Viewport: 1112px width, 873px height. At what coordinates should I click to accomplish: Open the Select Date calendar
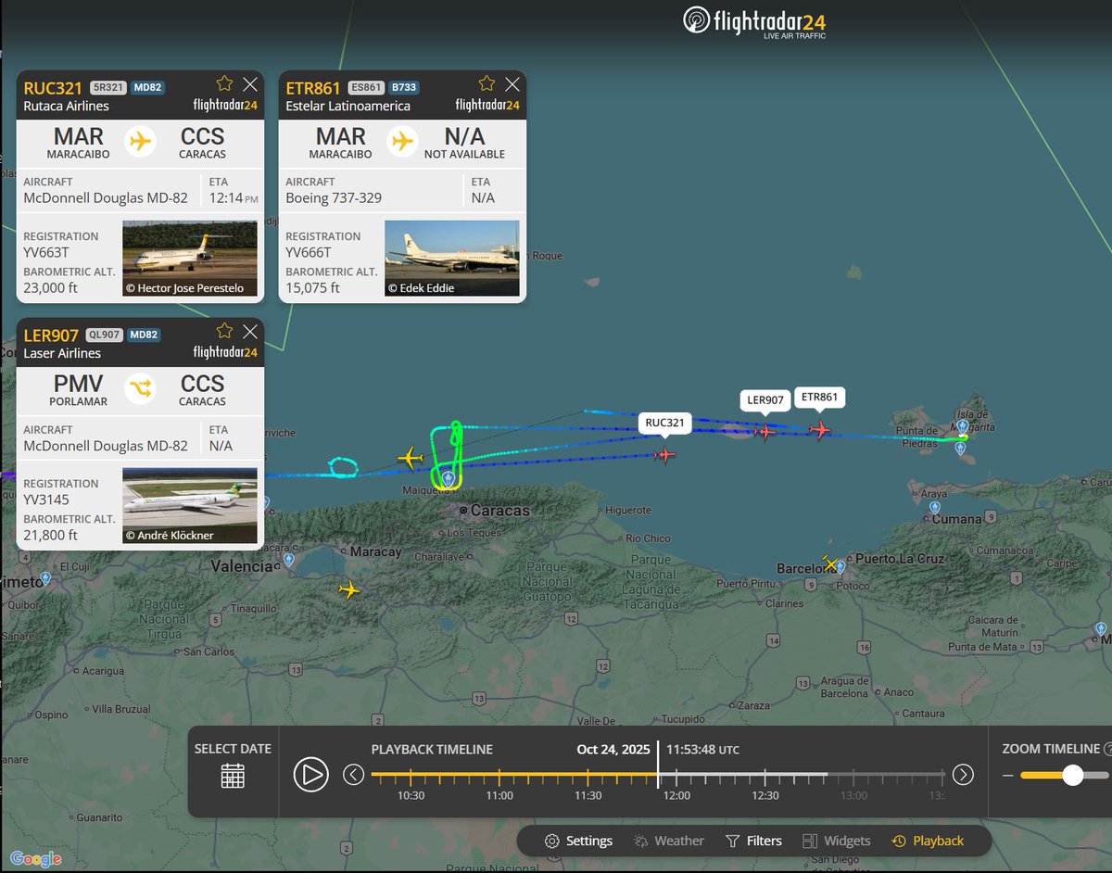point(233,776)
